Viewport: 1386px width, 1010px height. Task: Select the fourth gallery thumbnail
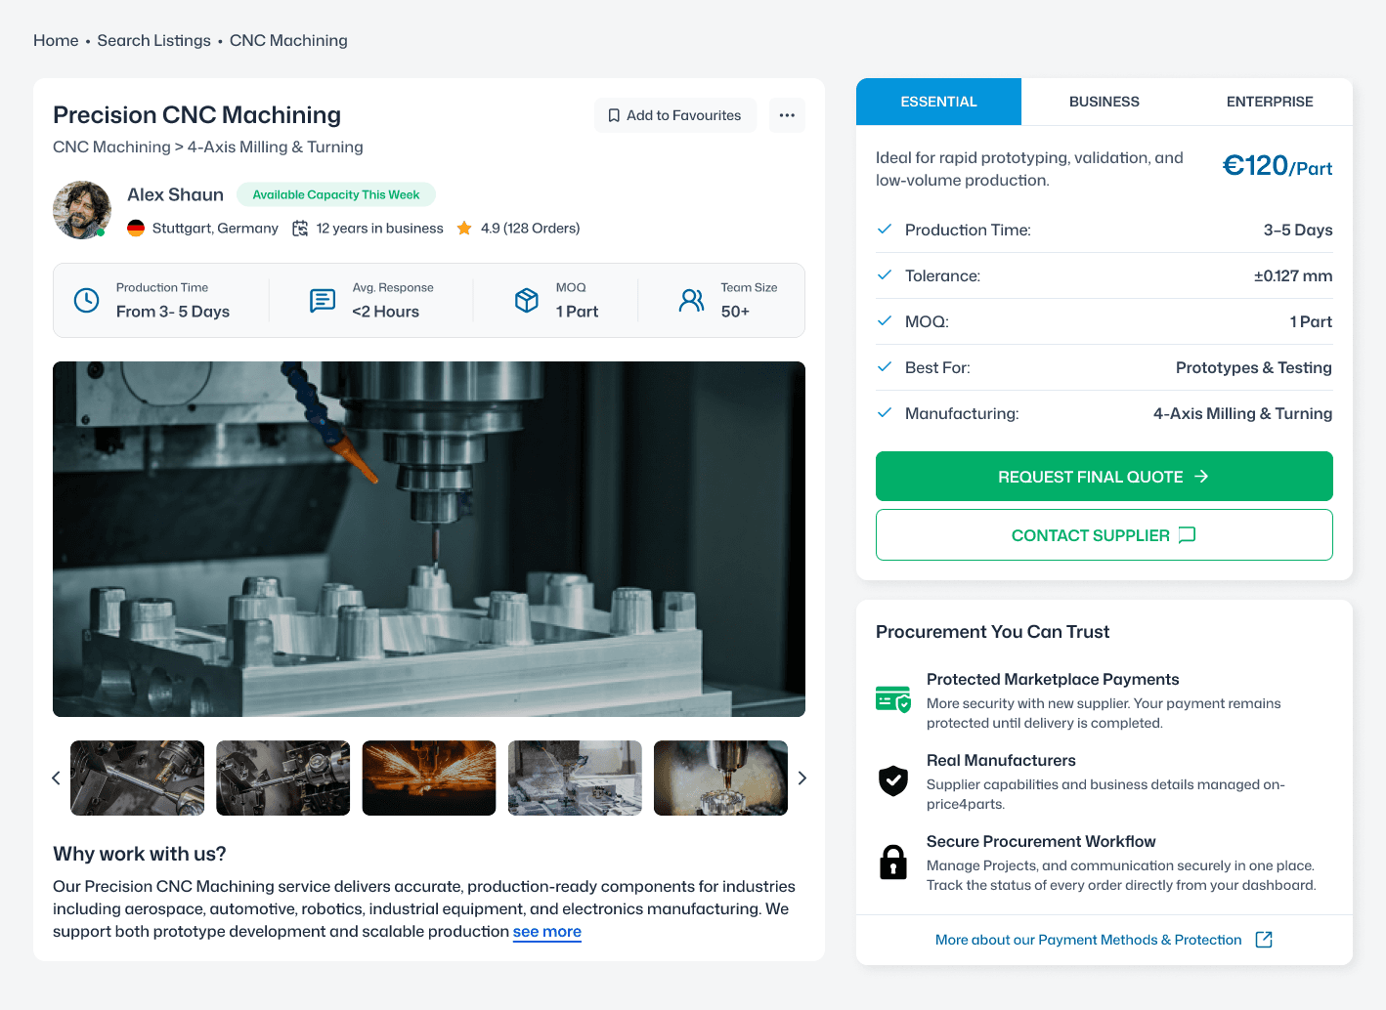coord(575,779)
